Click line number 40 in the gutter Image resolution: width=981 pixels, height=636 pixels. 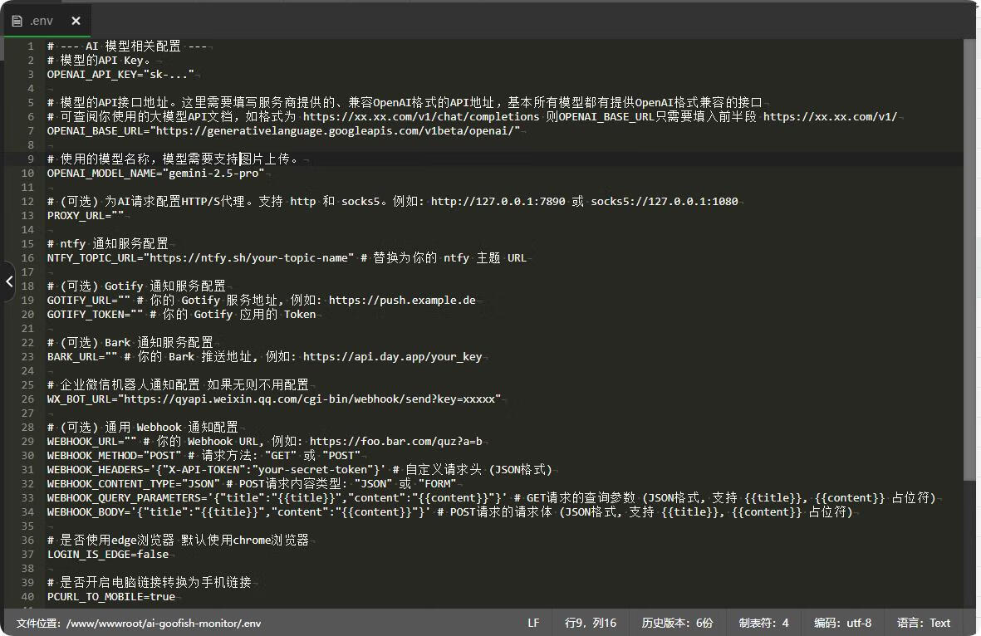pyautogui.click(x=27, y=597)
